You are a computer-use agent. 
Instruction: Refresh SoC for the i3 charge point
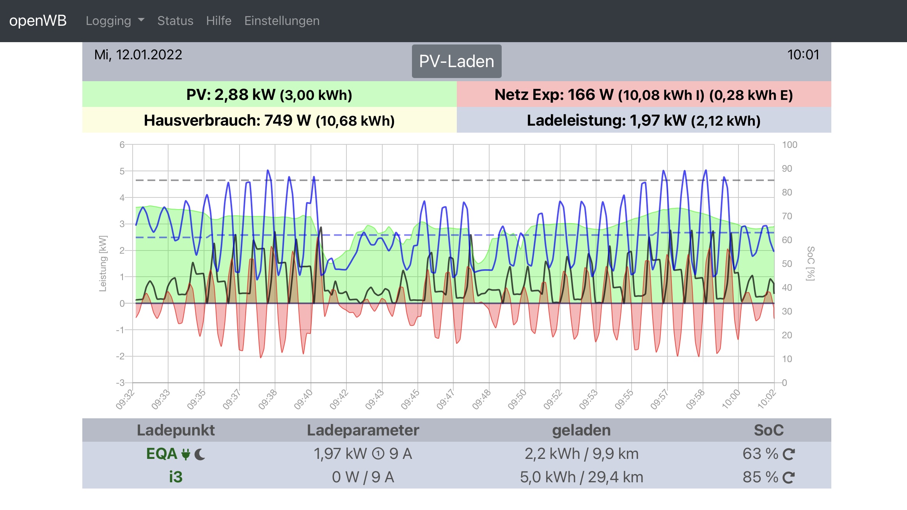[789, 478]
